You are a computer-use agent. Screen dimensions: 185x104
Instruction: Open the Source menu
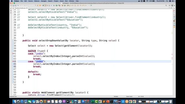pyautogui.click(x=30, y=1)
